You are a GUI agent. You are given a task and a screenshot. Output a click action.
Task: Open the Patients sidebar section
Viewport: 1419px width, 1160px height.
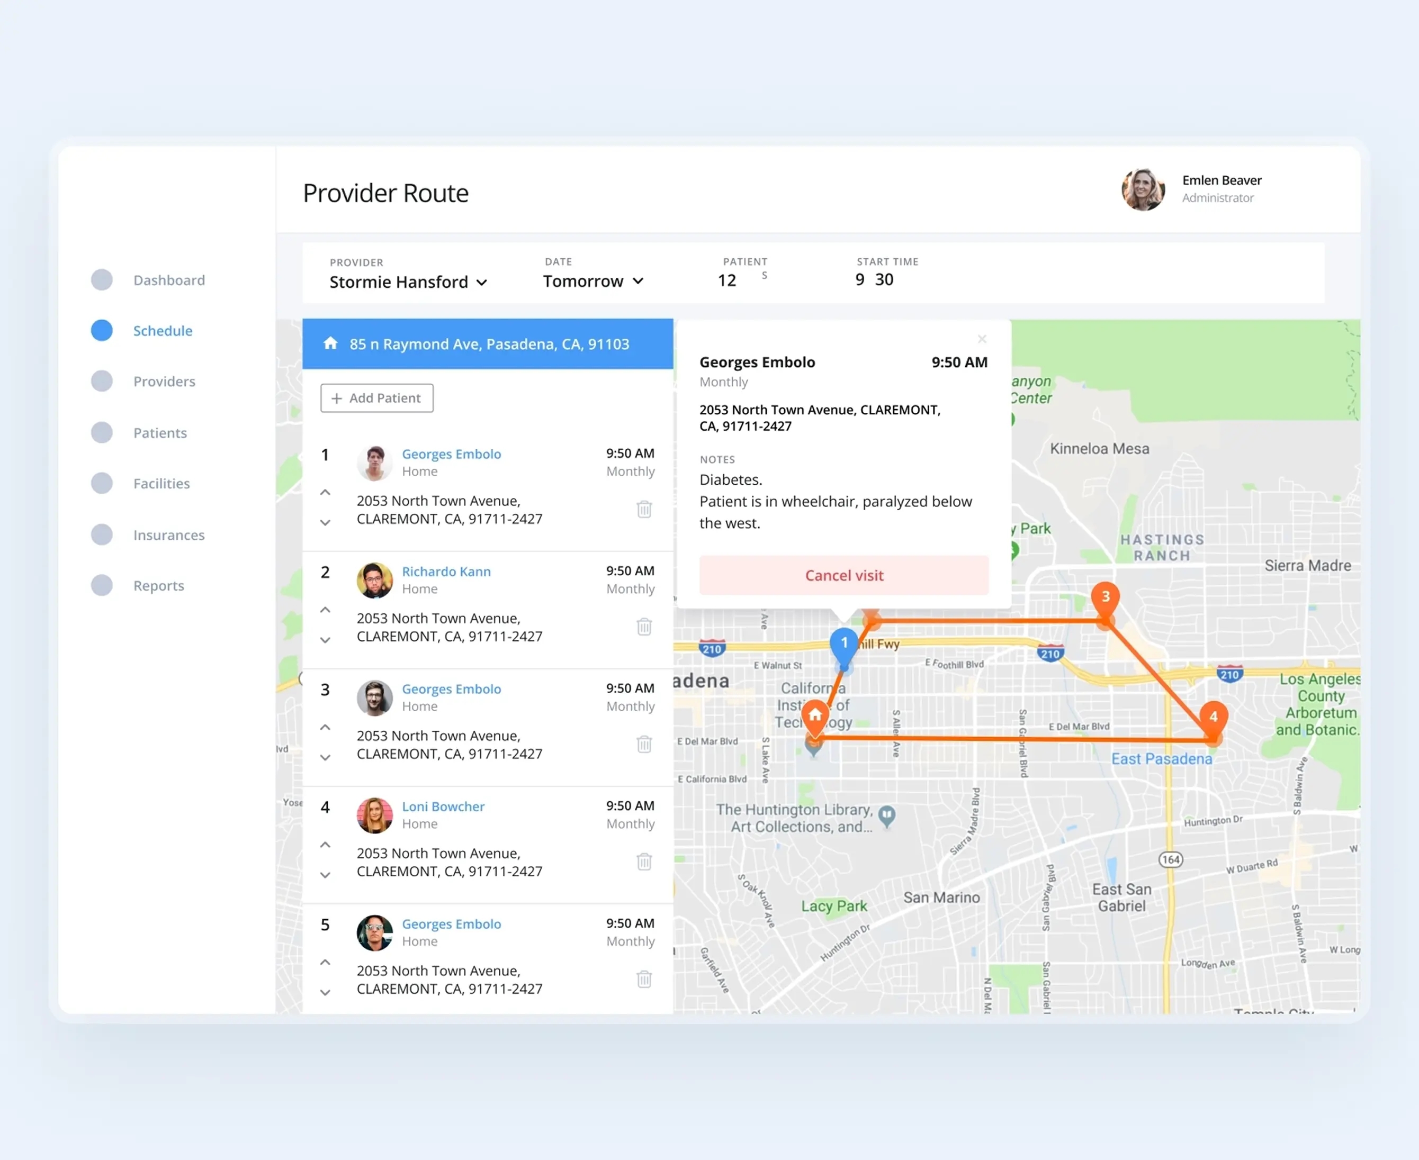160,433
